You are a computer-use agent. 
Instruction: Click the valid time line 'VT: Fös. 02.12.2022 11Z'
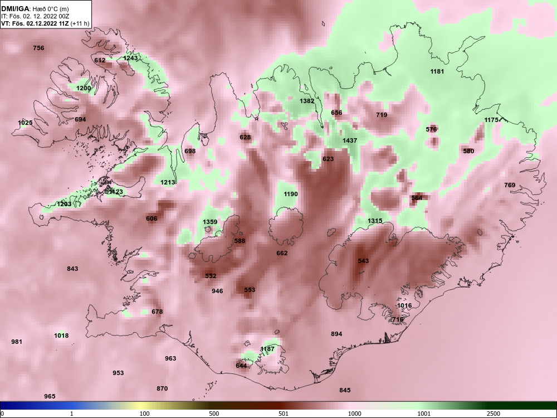[x=35, y=24]
